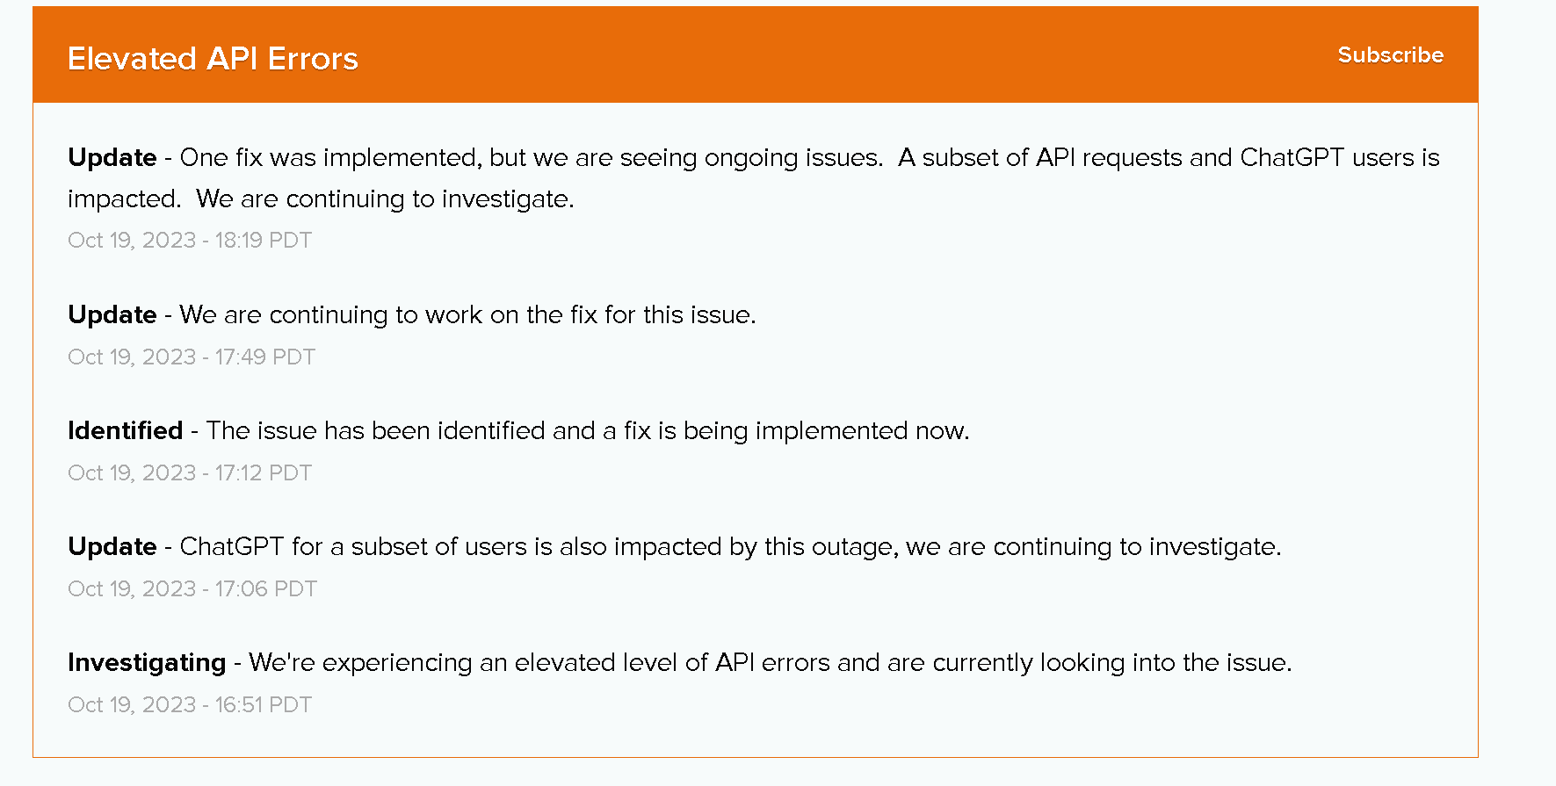Click the Subscribe link
This screenshot has width=1556, height=786.
click(1390, 54)
